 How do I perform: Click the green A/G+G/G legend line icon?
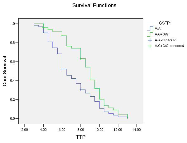pyautogui.click(x=152, y=35)
